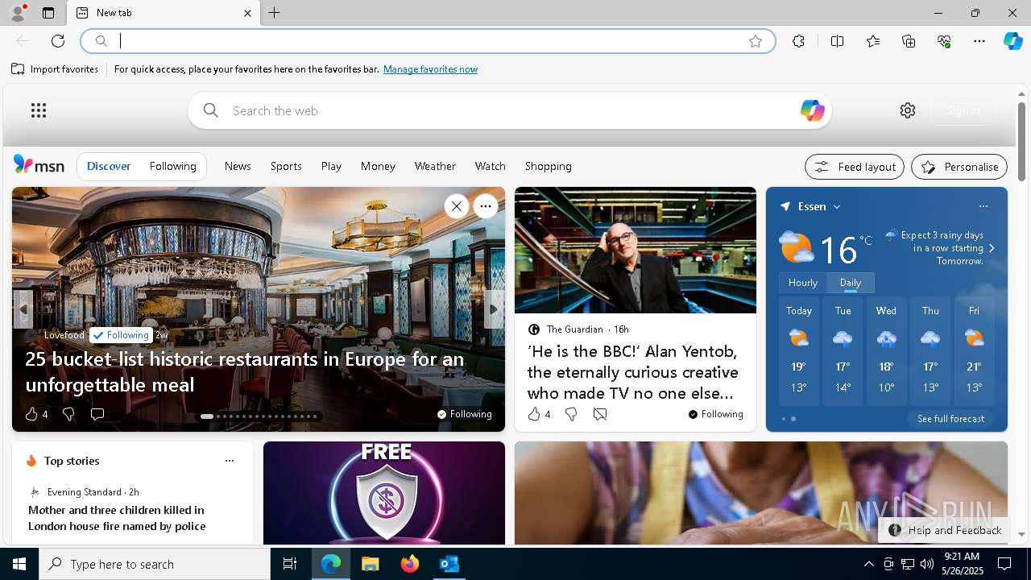
Task: Open Top stories more options
Action: (x=230, y=461)
